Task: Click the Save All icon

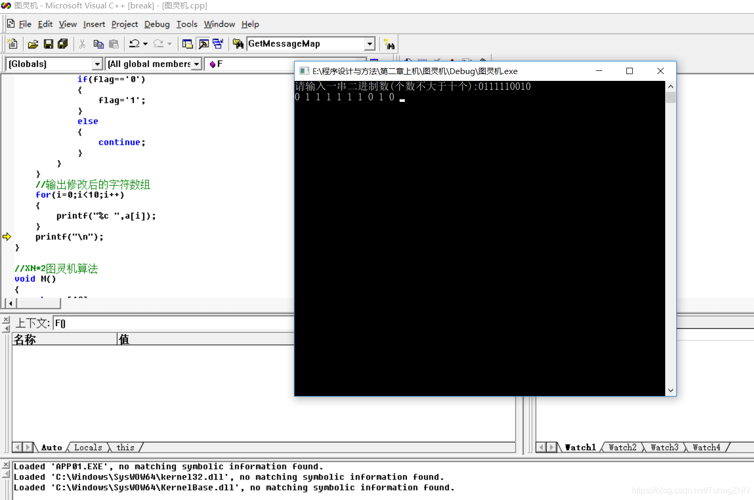Action: pyautogui.click(x=63, y=44)
